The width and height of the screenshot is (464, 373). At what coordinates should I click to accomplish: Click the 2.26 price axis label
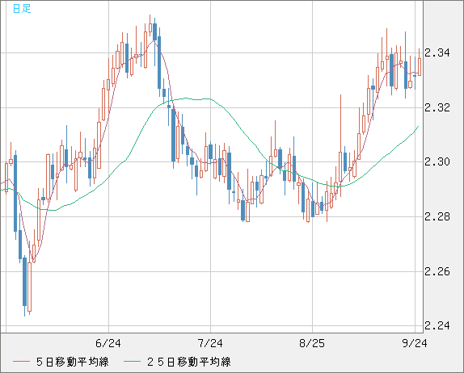pos(437,271)
